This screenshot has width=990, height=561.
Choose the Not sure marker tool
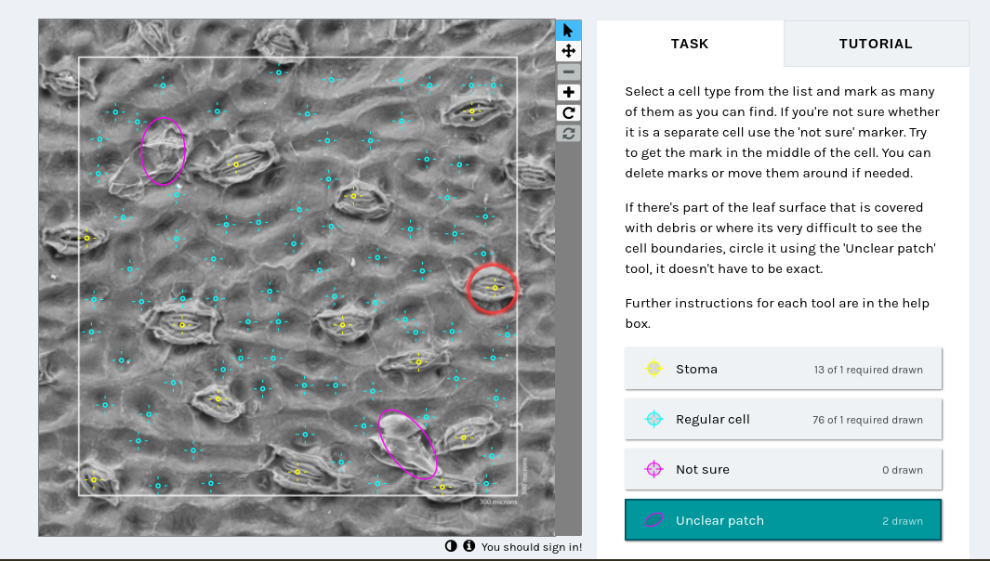coord(783,469)
